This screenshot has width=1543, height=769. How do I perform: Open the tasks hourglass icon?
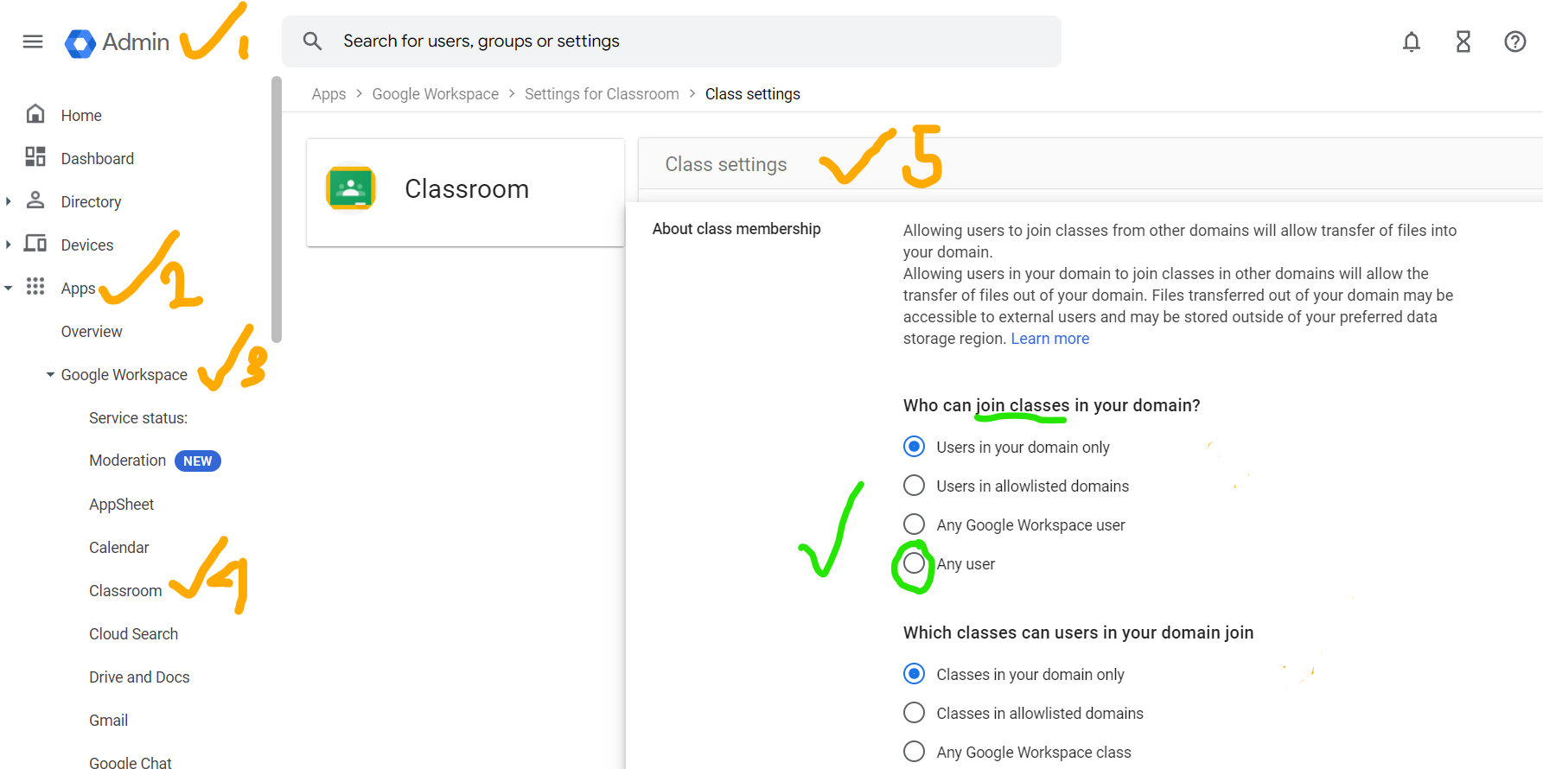pos(1463,41)
